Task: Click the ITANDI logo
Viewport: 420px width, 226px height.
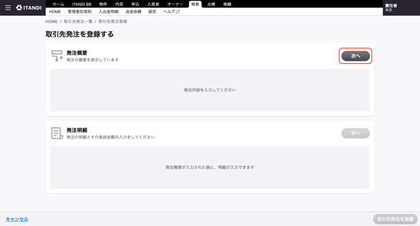Action: [29, 8]
